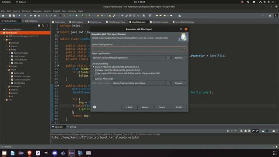Click the Save All toolbar icon
Viewport: 279px width, 157px height.
click(x=14, y=16)
